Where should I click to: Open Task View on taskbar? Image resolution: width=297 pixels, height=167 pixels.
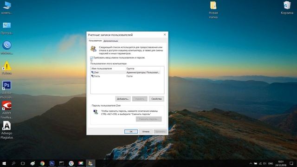pos(23,163)
